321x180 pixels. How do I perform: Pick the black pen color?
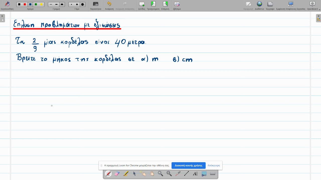(x=19, y=4)
